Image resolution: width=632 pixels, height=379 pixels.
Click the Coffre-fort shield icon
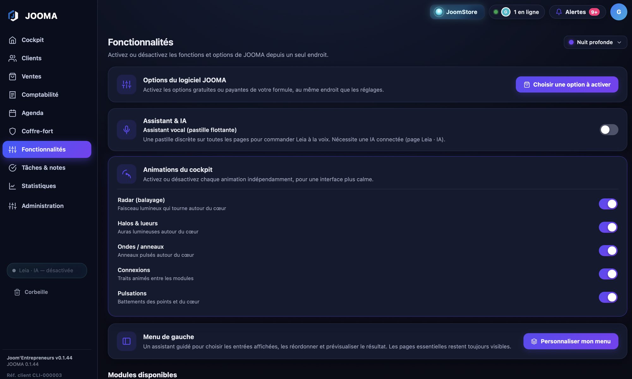tap(13, 131)
